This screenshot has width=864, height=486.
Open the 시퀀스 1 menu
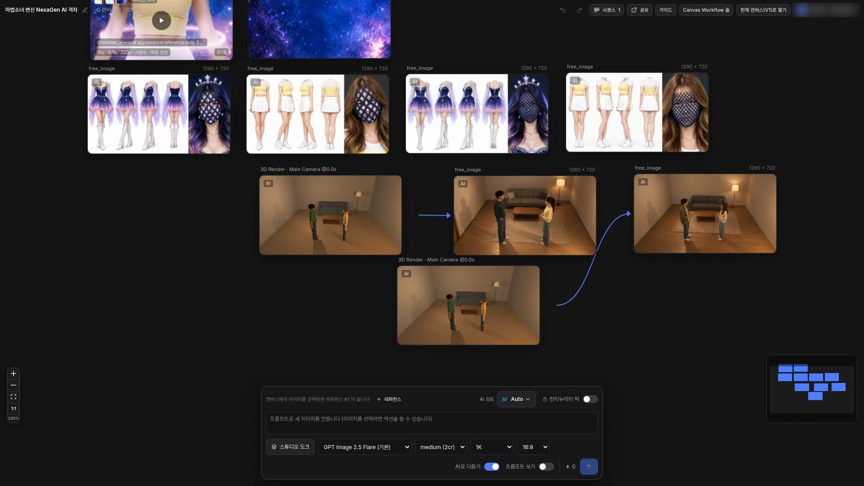tap(607, 10)
